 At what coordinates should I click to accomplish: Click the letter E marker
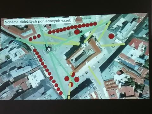tap(71, 66)
